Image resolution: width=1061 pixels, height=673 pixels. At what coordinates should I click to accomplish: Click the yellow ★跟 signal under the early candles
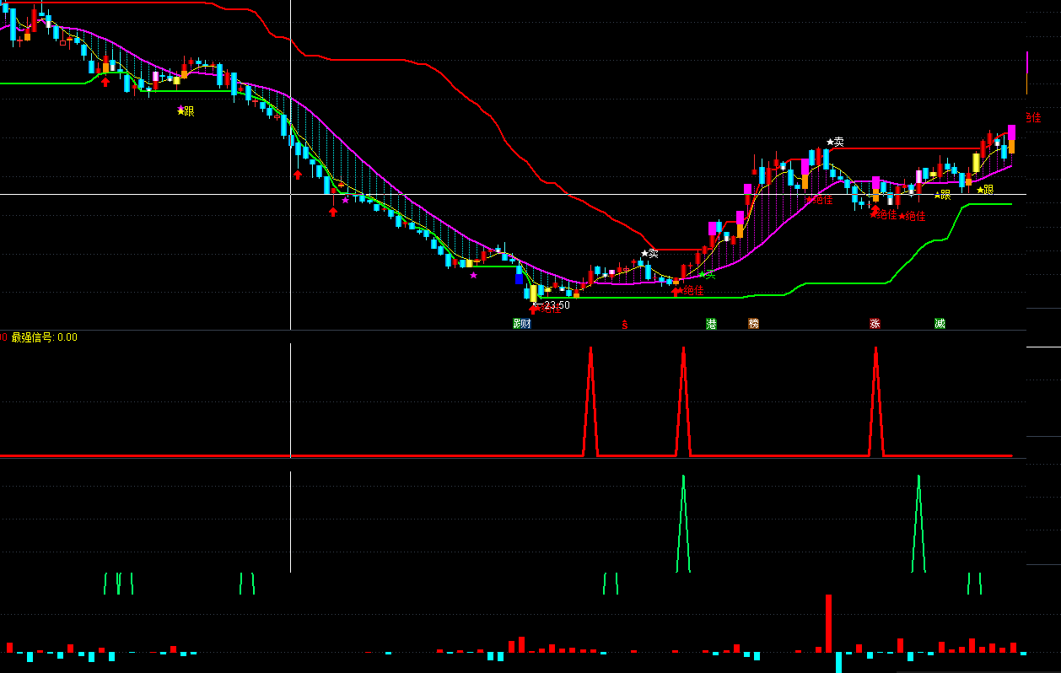tap(186, 110)
